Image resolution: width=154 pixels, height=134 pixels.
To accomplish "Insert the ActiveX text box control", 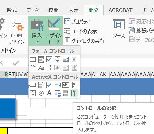I will point(66,85).
